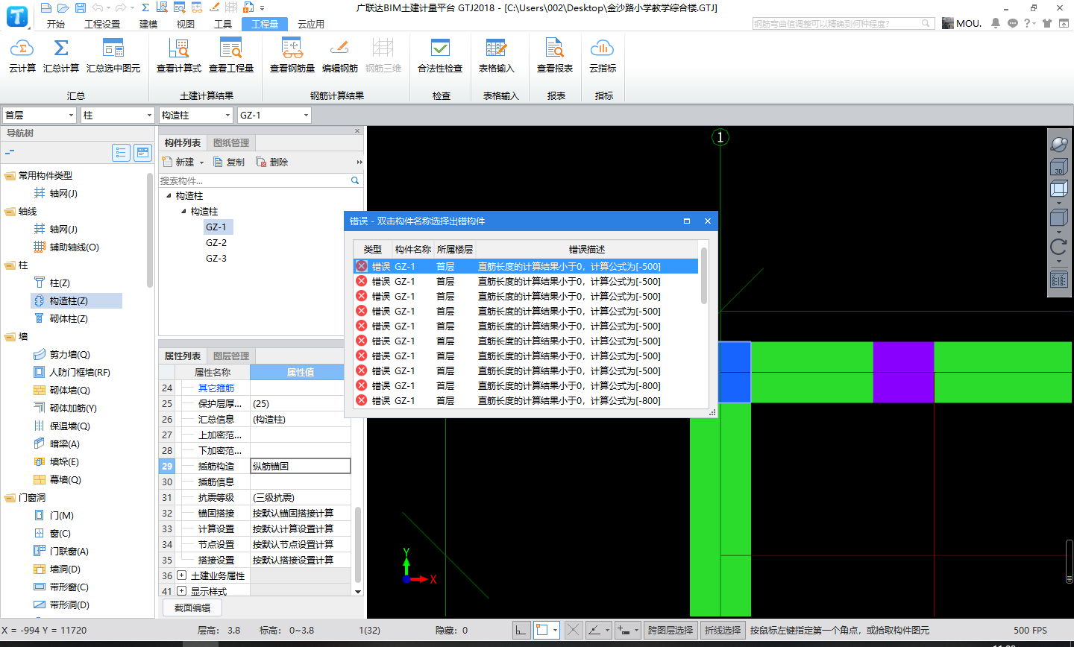Image resolution: width=1074 pixels, height=647 pixels.
Task: Toggle orthogonal mode icon in status bar
Action: click(x=521, y=630)
